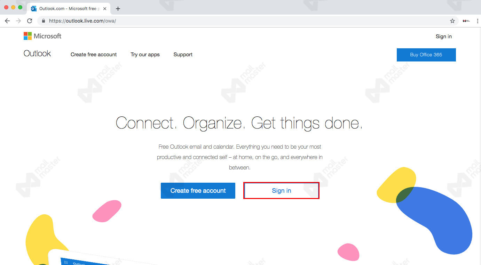Bookmark this page with the star icon
This screenshot has width=481, height=265.
click(x=452, y=21)
